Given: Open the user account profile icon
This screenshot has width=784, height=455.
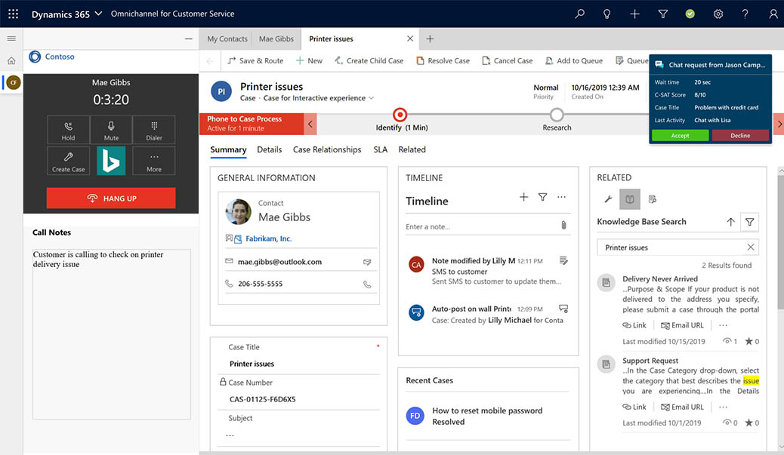Looking at the screenshot, I should [x=773, y=14].
